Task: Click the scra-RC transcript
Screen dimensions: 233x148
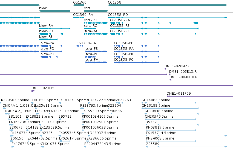Action: coord(90,28)
